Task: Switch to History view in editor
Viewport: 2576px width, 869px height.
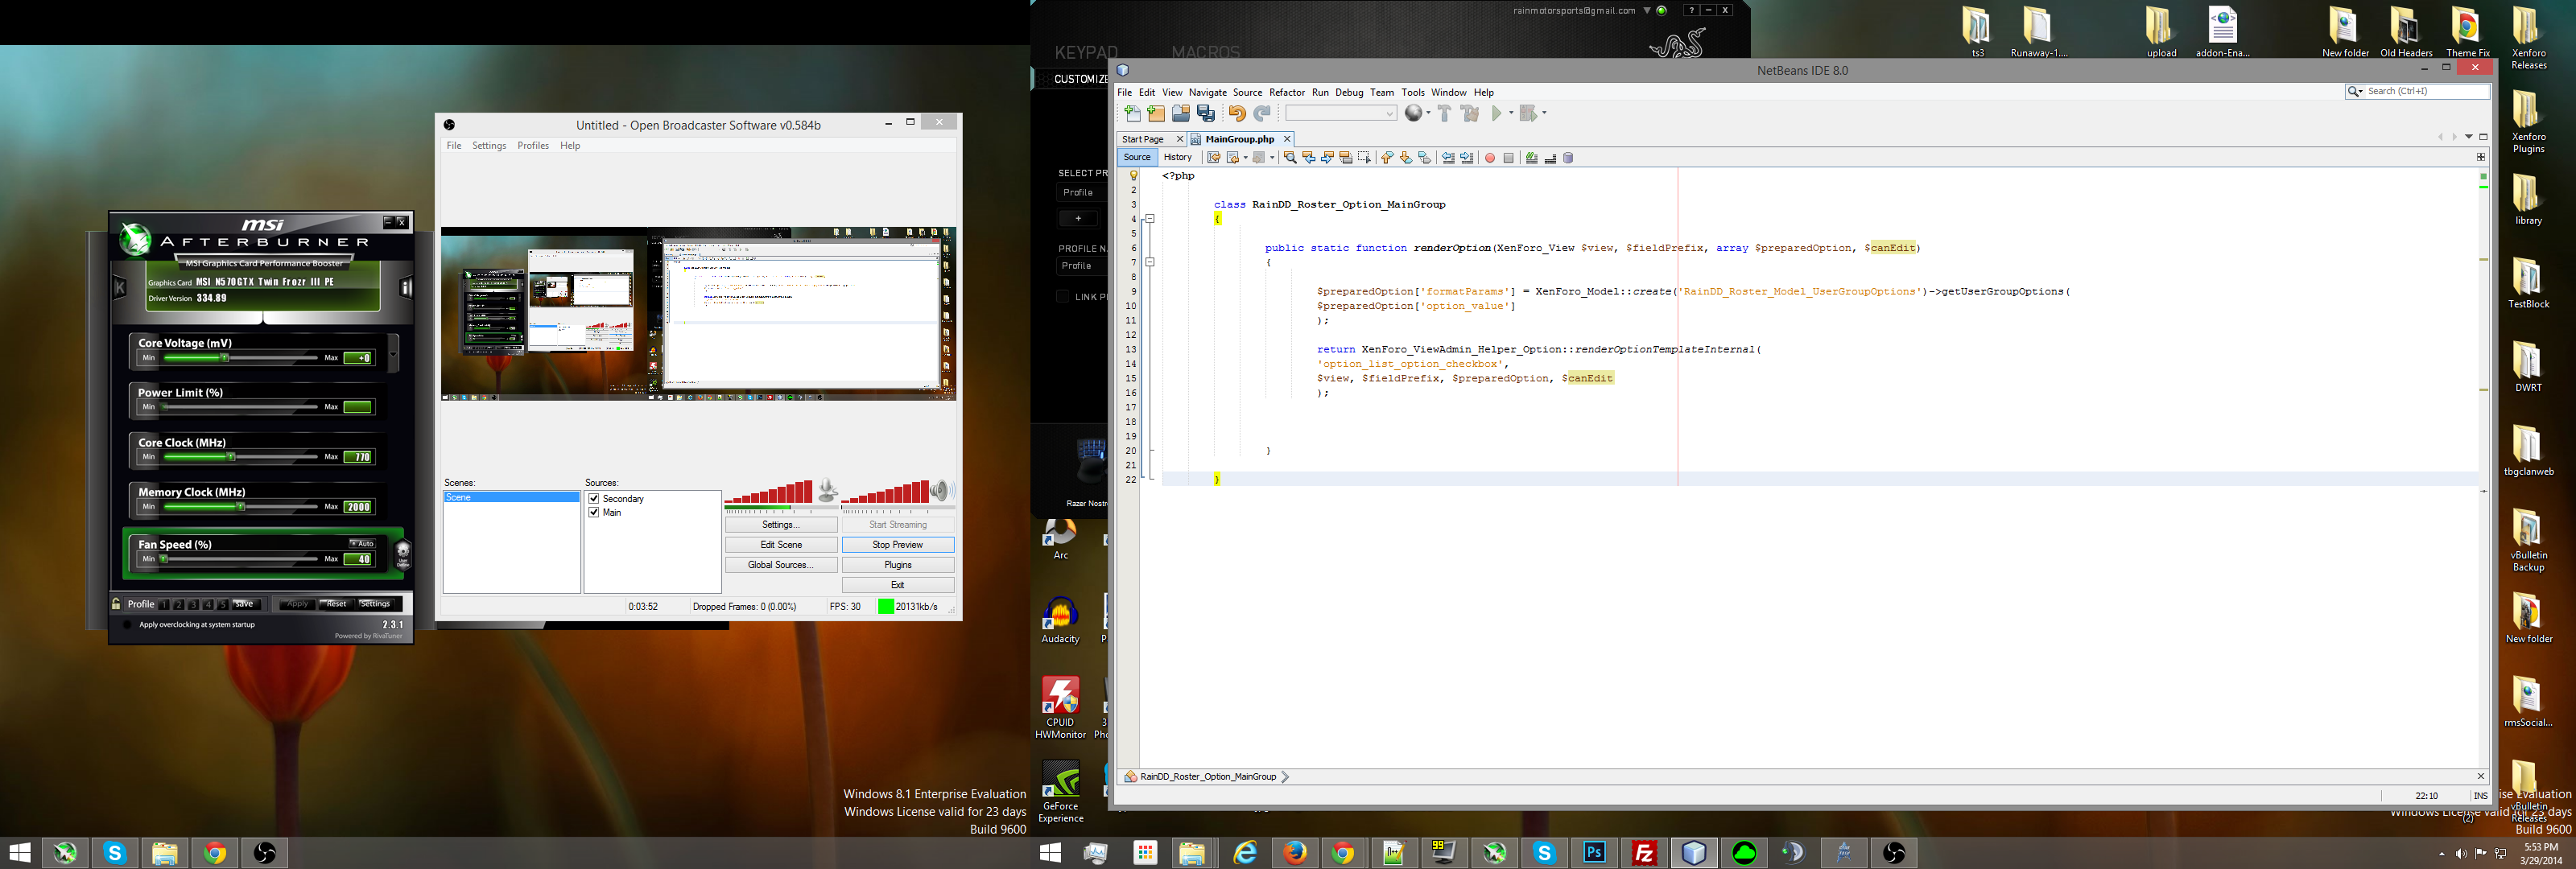Action: point(1178,157)
